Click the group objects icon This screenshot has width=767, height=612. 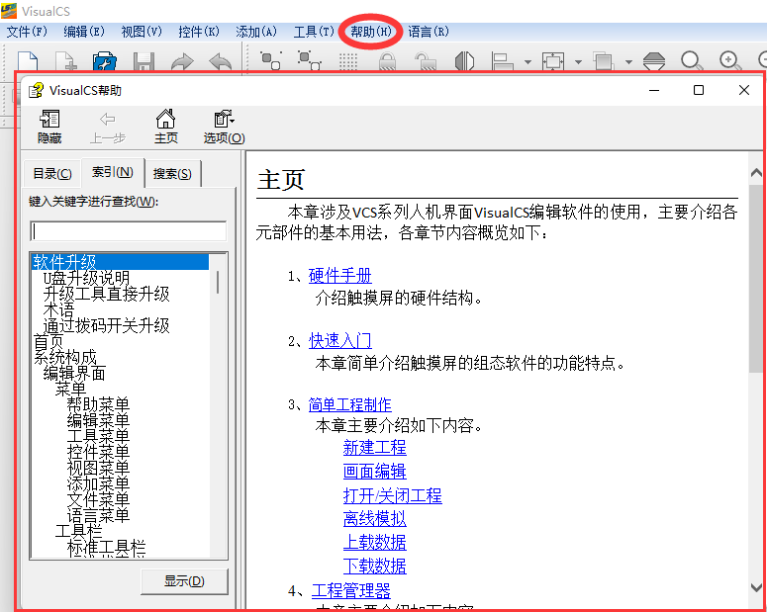pos(270,60)
